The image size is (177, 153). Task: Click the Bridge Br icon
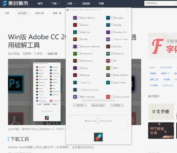[x=75, y=39]
